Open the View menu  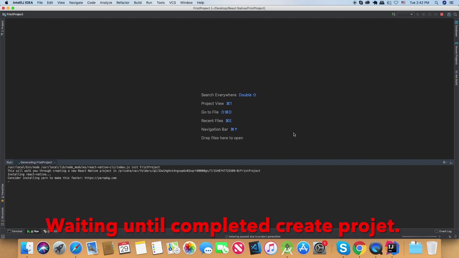tap(61, 3)
